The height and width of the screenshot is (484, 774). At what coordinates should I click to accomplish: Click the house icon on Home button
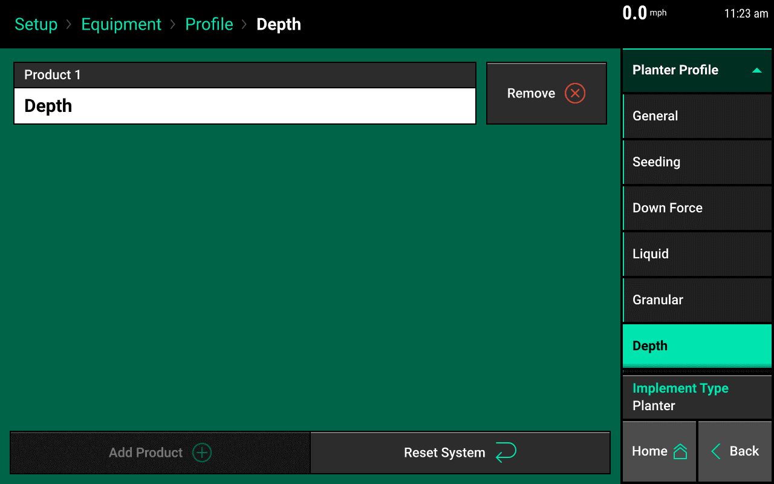pos(680,451)
